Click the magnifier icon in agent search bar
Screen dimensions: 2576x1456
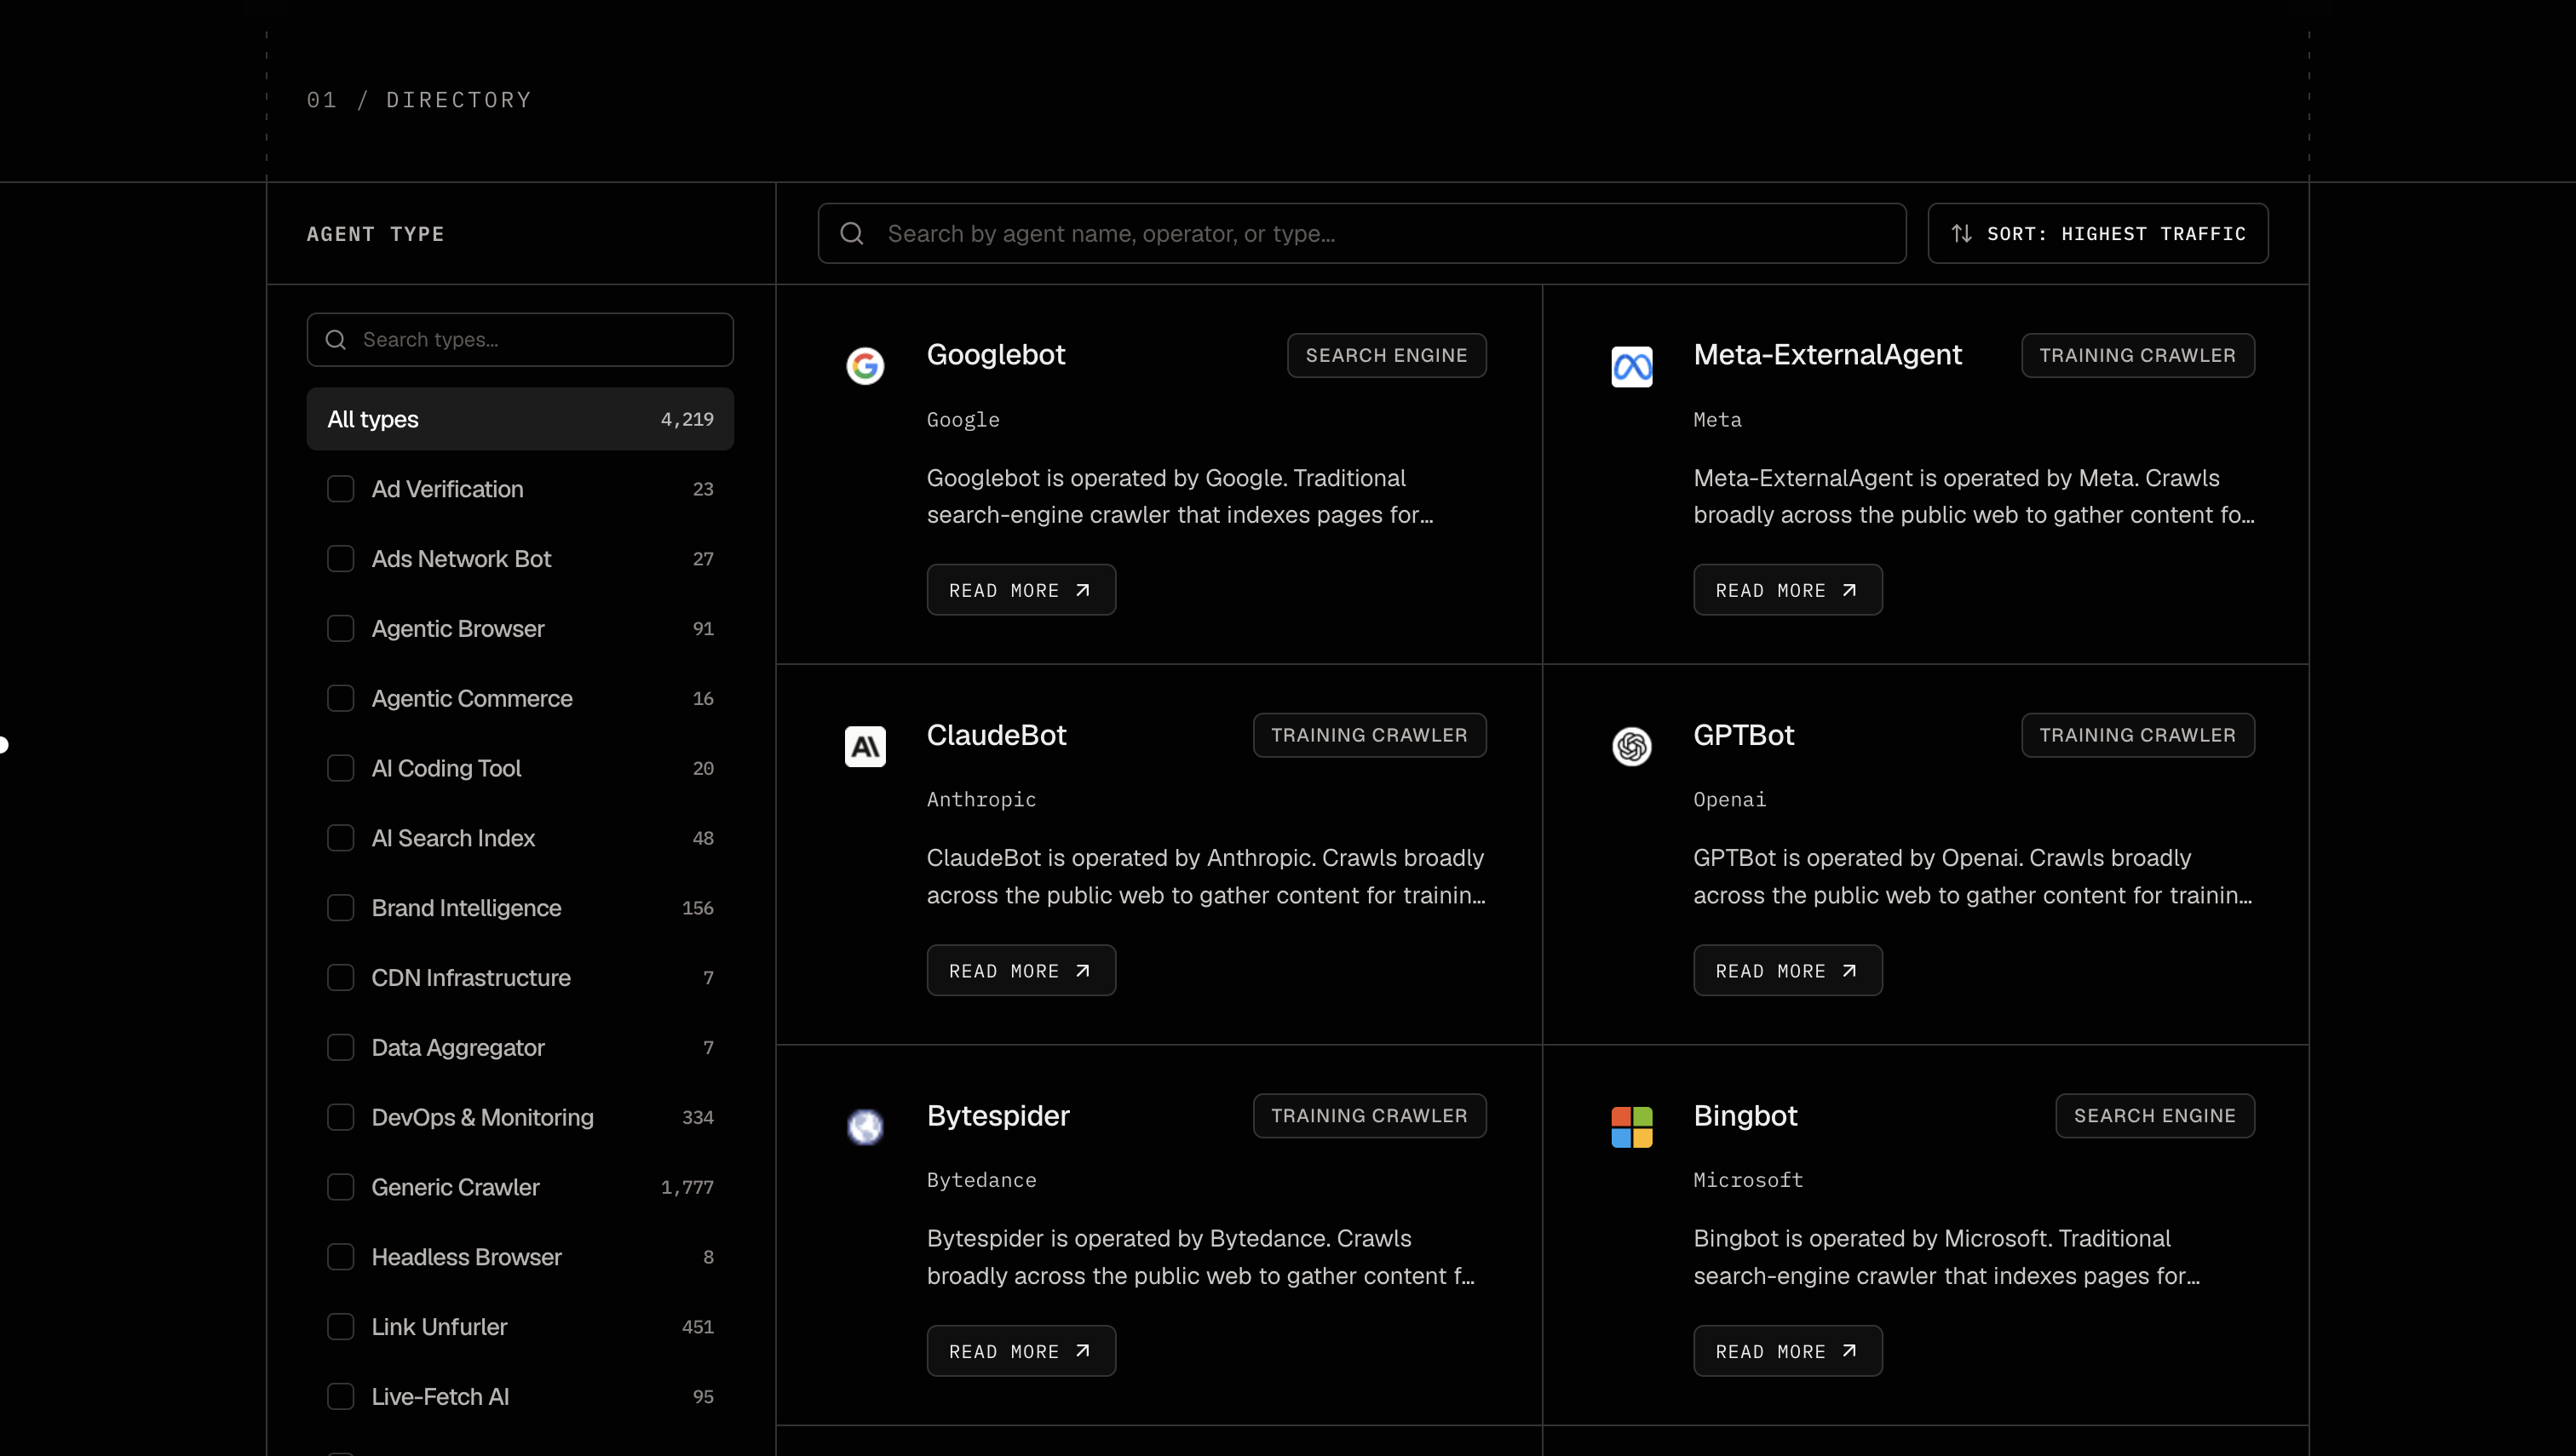pos(851,233)
